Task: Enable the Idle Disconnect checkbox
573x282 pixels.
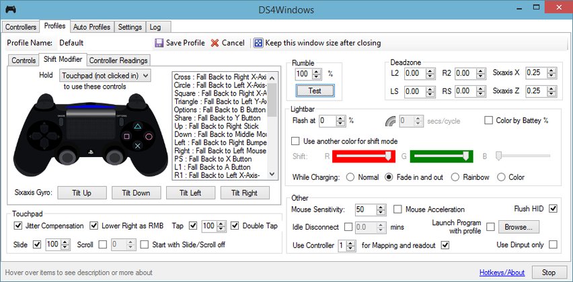Action: (x=348, y=227)
